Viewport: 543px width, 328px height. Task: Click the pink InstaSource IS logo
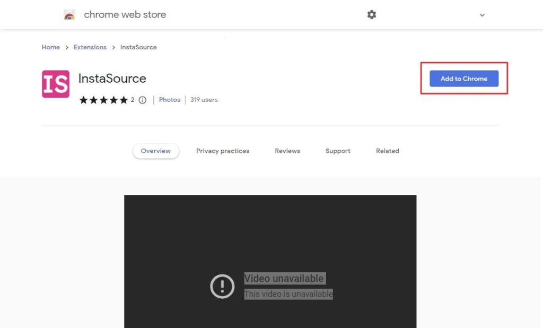(56, 84)
